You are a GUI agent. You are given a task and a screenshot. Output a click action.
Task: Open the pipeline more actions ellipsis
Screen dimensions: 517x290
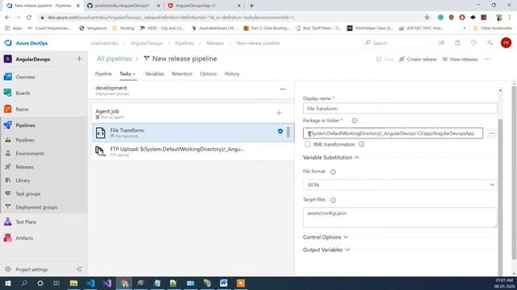[487, 59]
